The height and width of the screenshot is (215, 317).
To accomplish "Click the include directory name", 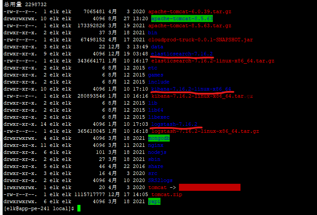I will click(x=159, y=82).
